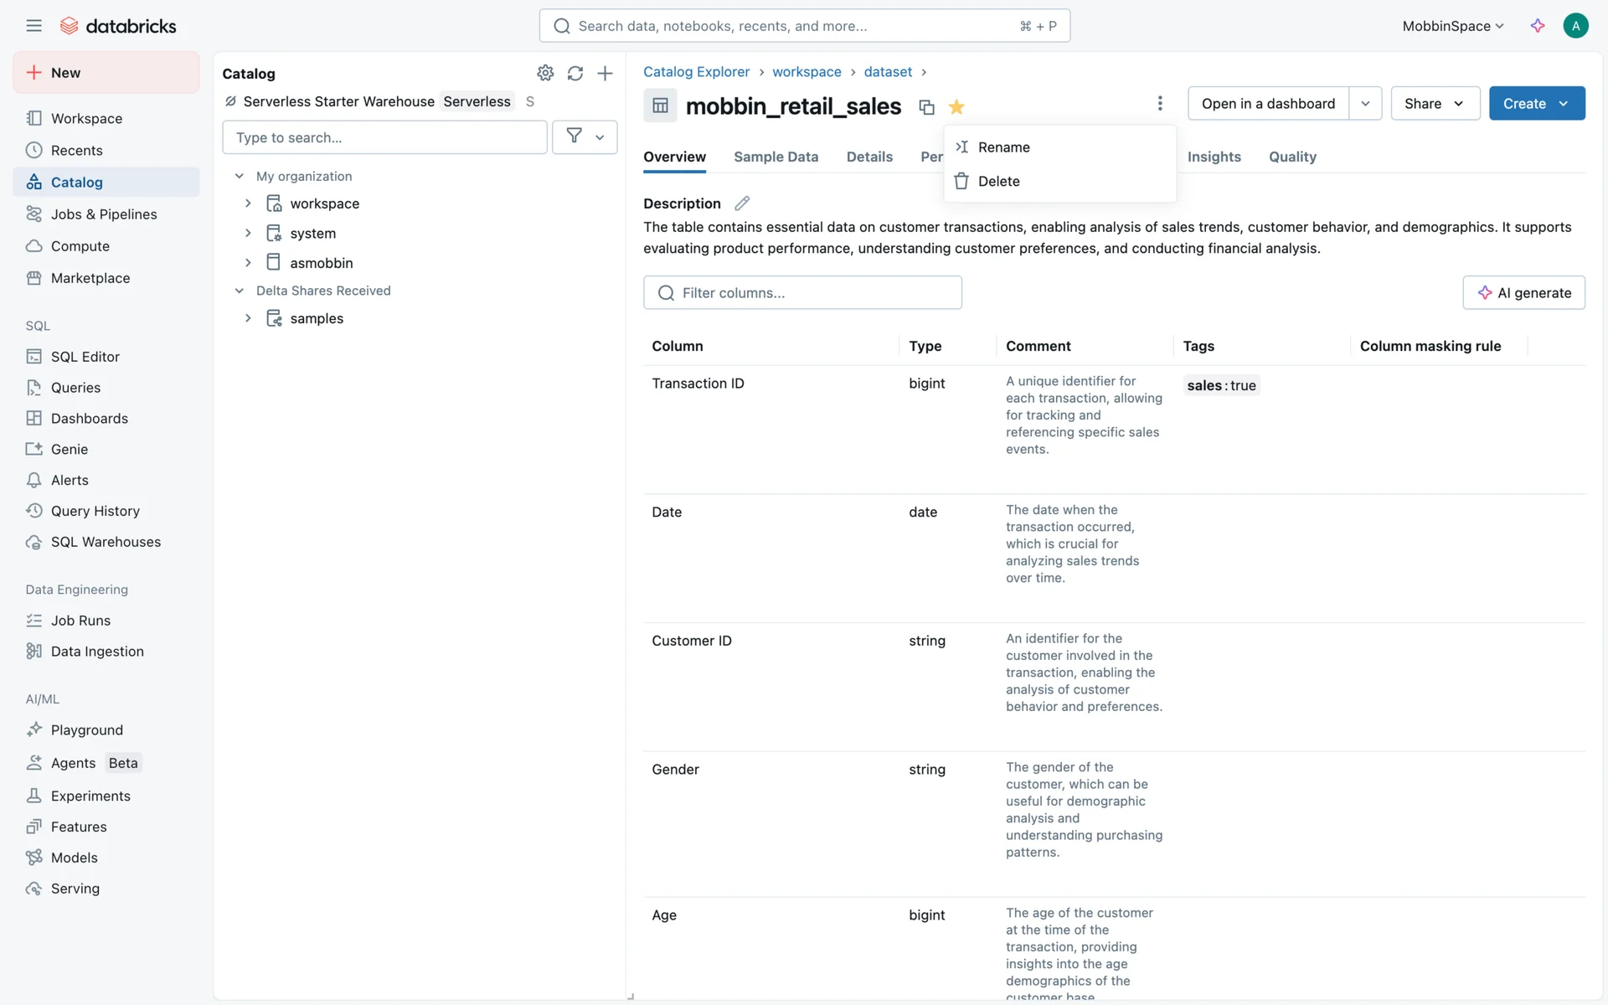This screenshot has height=1005, width=1608.
Task: Expand the workspace catalog node
Action: [248, 204]
